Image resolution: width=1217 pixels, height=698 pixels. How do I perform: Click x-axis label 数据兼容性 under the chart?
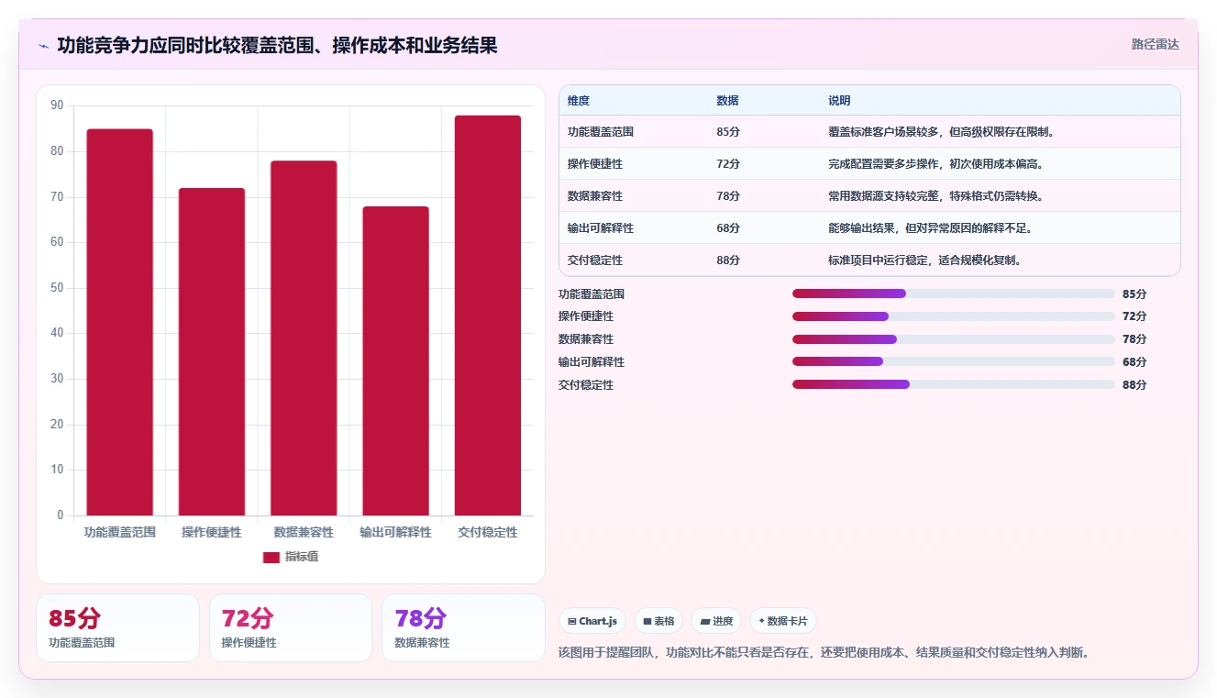[x=304, y=532]
